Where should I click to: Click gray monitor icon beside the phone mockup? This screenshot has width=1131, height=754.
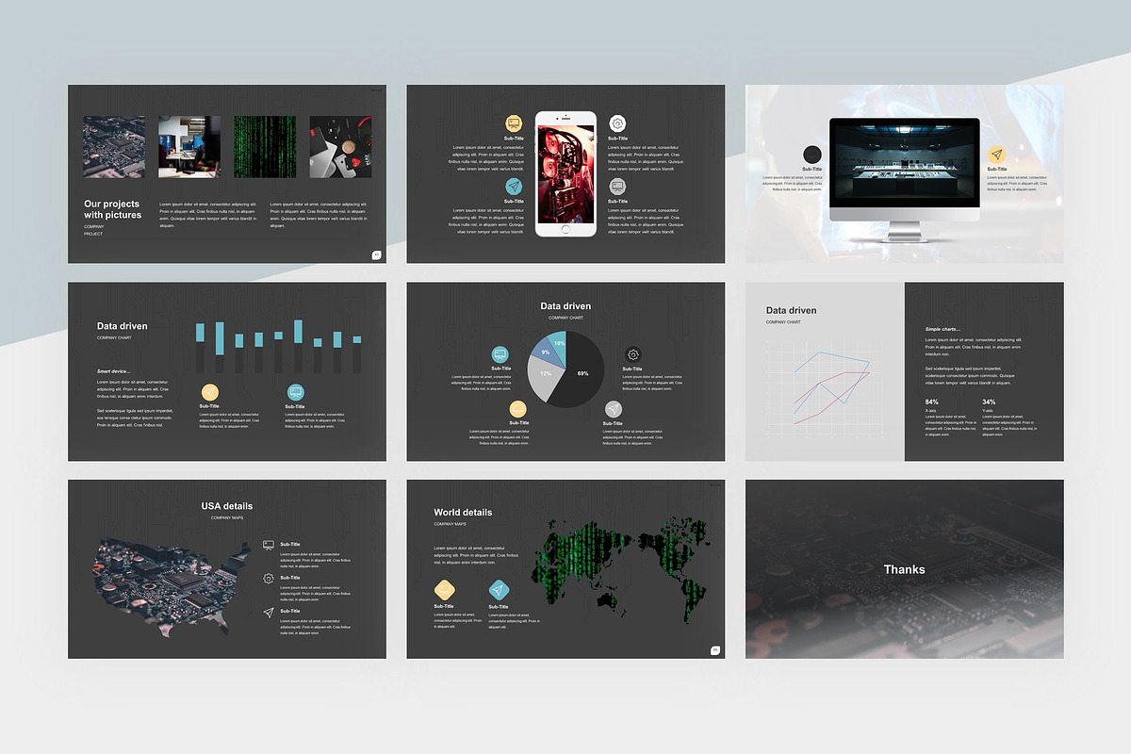click(x=617, y=186)
